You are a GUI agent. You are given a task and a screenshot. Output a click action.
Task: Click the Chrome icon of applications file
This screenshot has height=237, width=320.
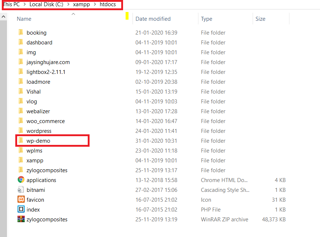coord(21,179)
